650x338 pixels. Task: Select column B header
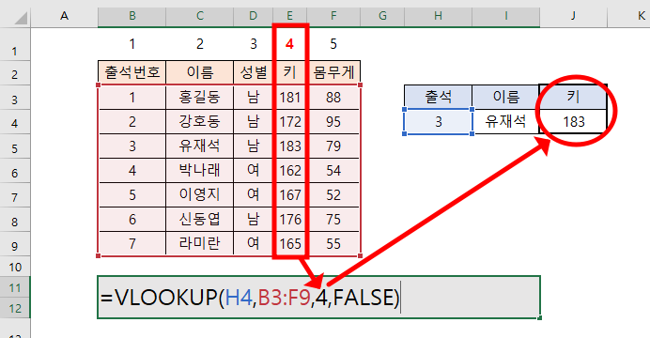pos(132,16)
